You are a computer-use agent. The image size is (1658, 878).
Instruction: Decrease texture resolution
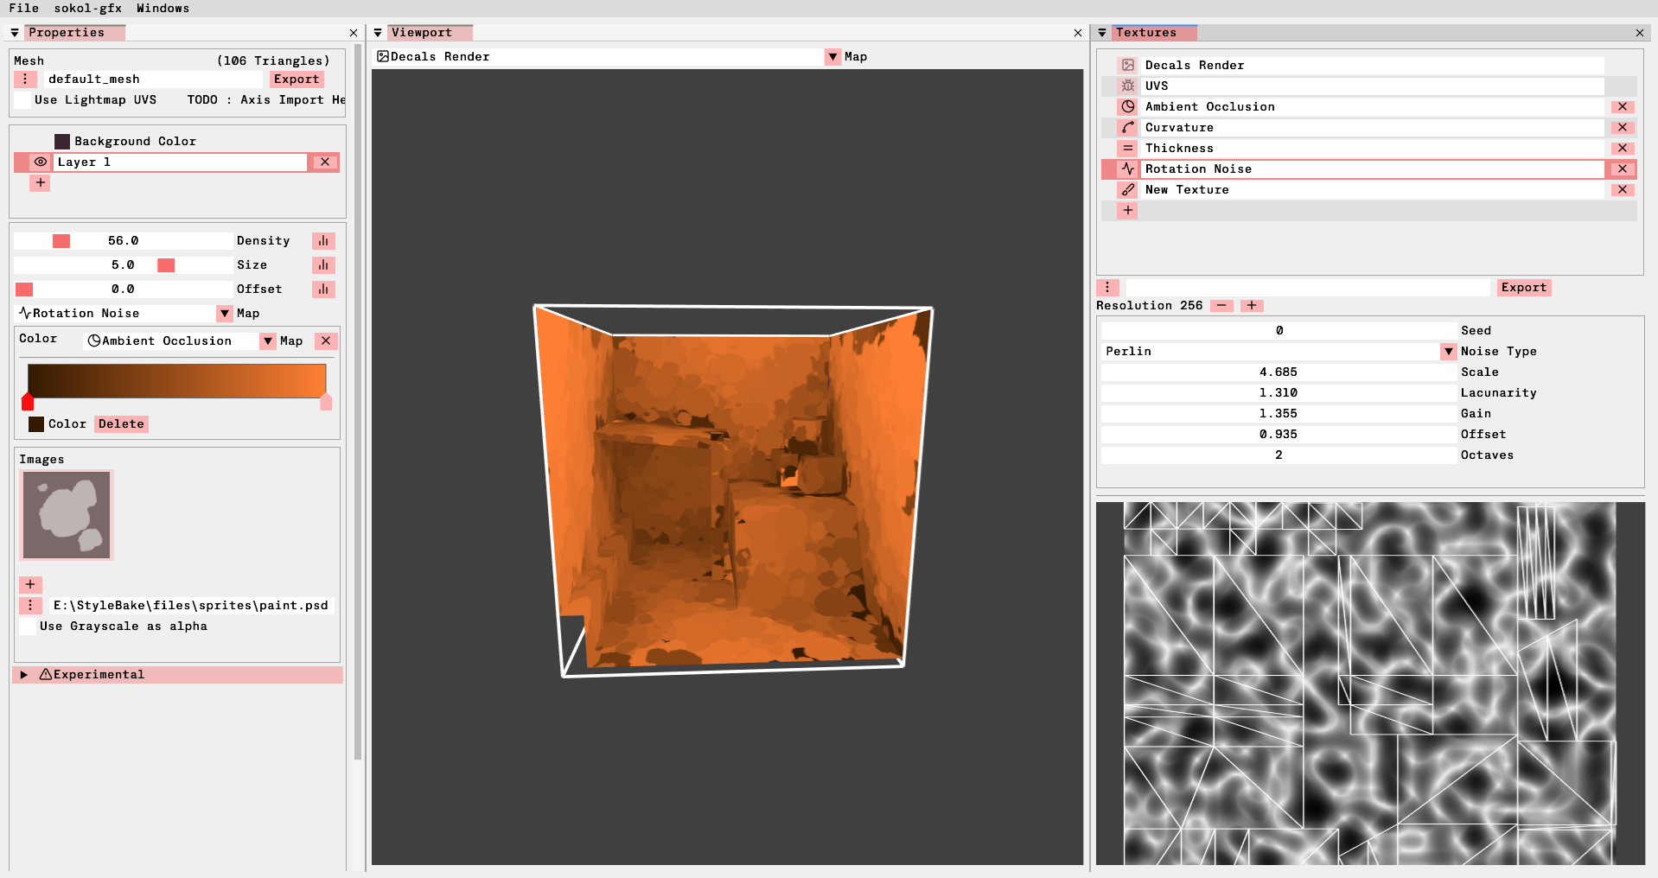[1221, 305]
